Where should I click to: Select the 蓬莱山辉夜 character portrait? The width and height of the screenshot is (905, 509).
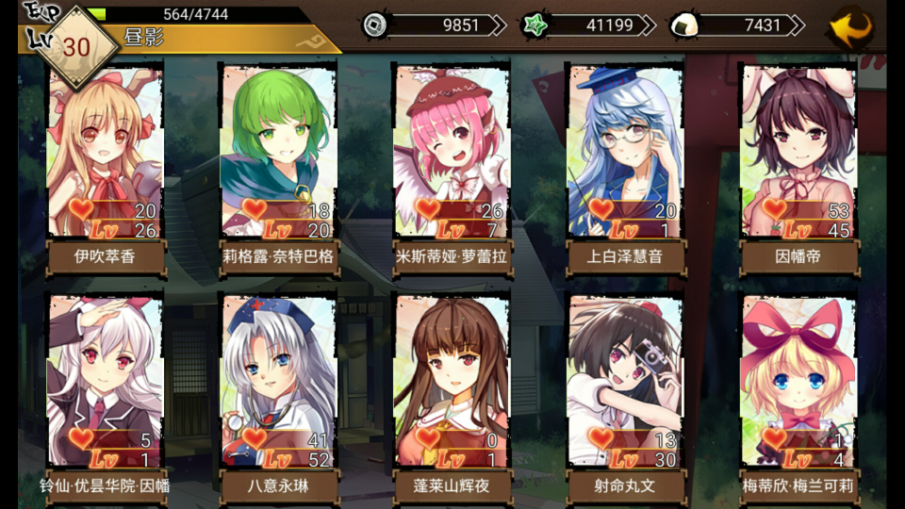pyautogui.click(x=452, y=381)
